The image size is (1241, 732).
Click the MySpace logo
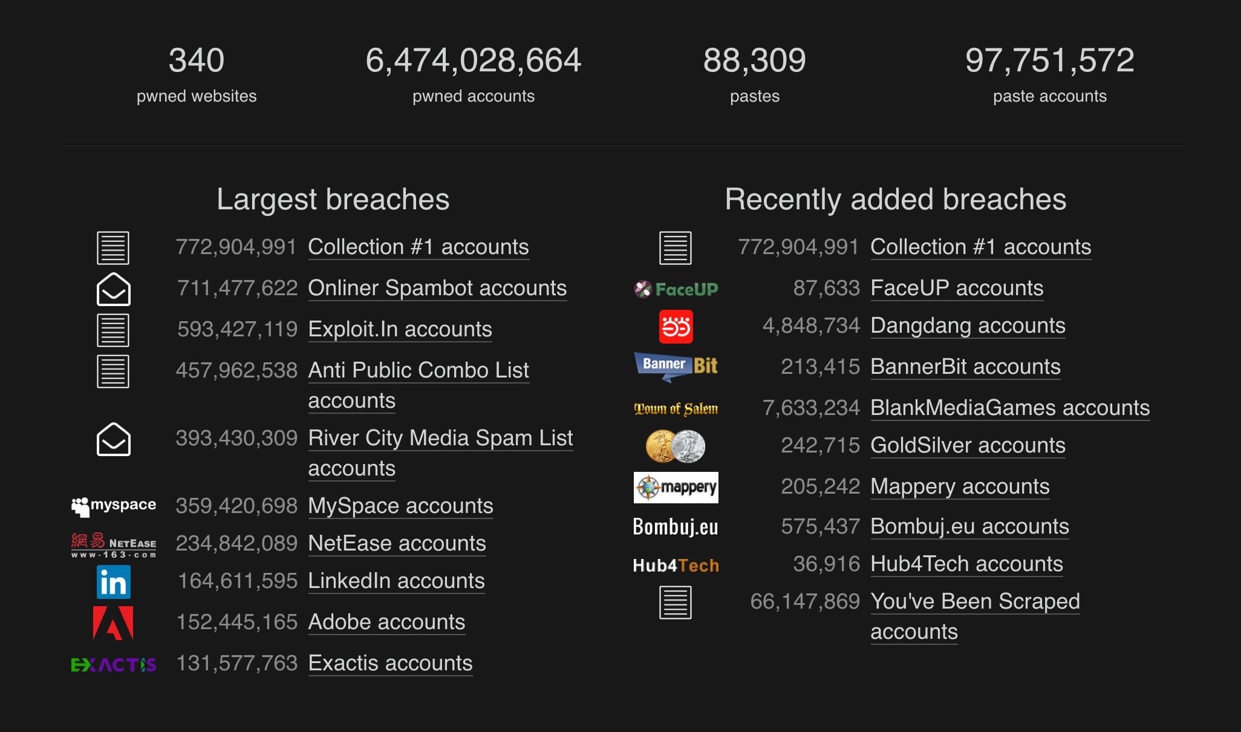(x=113, y=506)
